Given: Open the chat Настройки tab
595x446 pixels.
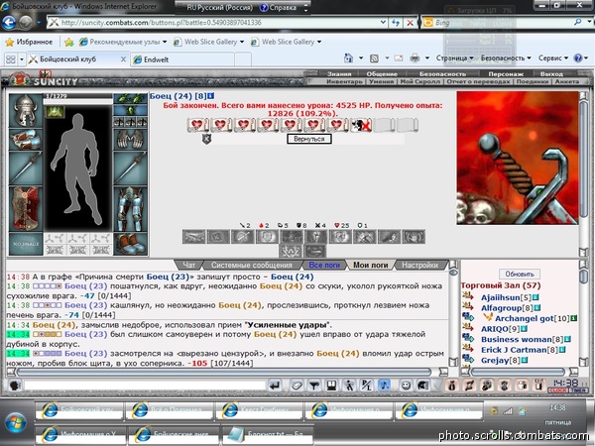Looking at the screenshot, I should [419, 265].
